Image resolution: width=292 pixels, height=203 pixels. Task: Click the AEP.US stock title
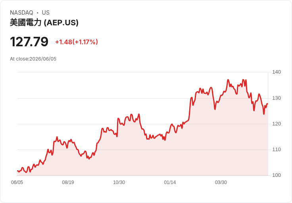coord(44,23)
